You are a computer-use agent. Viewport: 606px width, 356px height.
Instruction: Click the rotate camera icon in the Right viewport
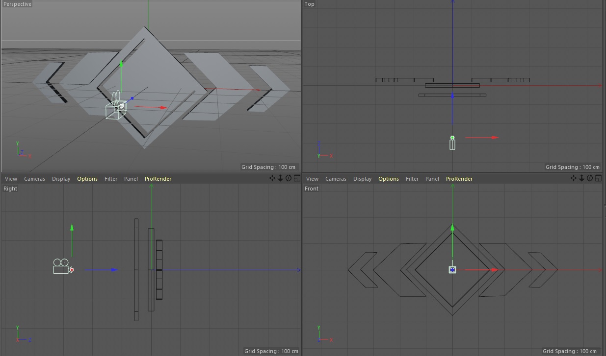288,179
